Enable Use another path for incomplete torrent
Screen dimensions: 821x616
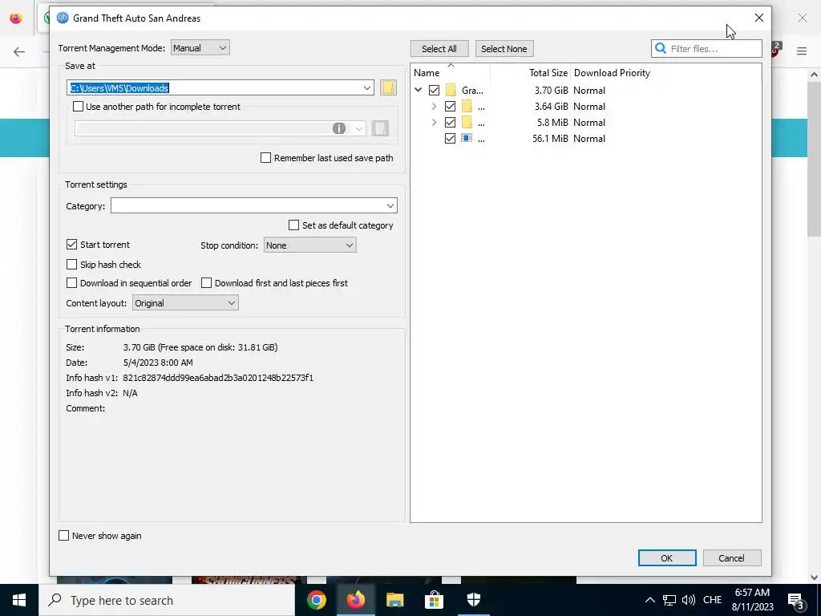click(x=78, y=107)
